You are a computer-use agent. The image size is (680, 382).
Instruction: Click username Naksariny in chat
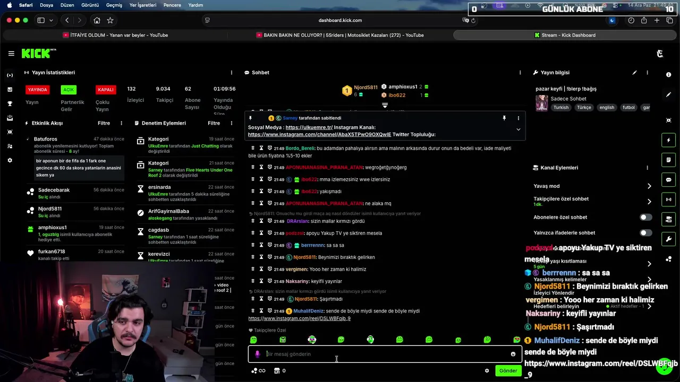[297, 281]
